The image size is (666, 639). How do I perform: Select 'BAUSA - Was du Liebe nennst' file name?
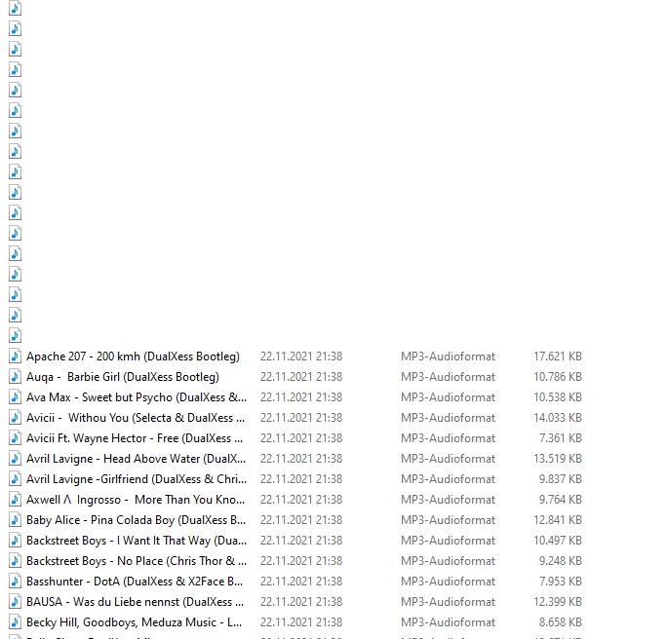click(x=136, y=602)
